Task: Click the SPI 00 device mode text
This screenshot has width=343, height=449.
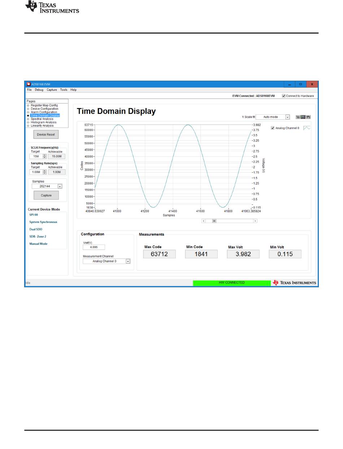Action: (x=34, y=215)
